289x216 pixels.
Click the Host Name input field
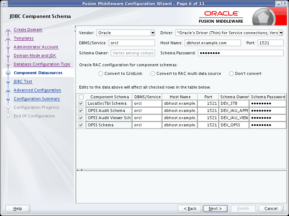pyautogui.click(x=213, y=43)
